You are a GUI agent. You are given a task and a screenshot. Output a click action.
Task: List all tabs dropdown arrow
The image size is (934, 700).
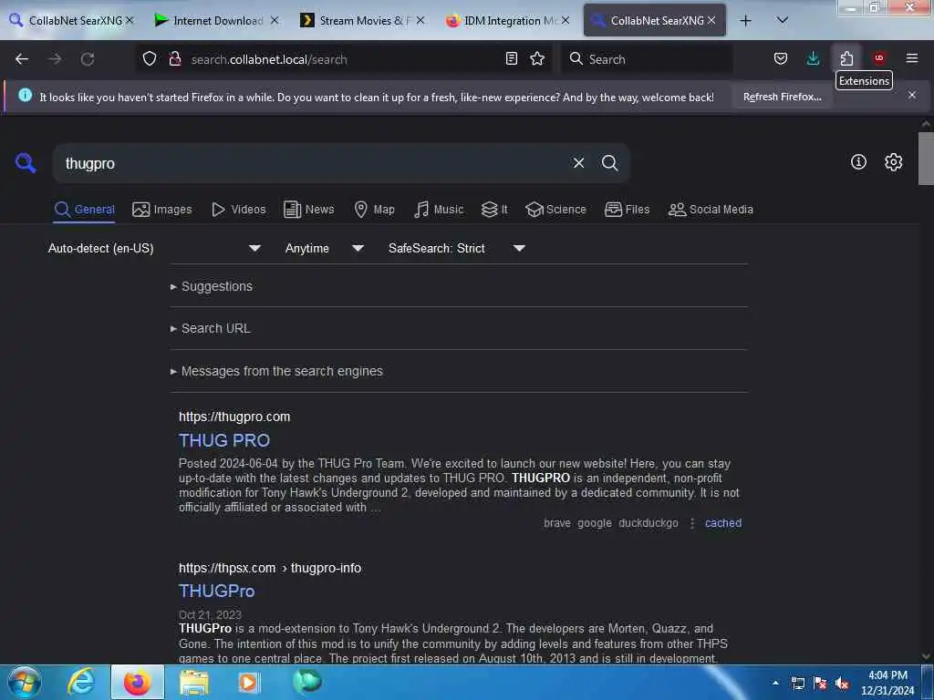783,21
